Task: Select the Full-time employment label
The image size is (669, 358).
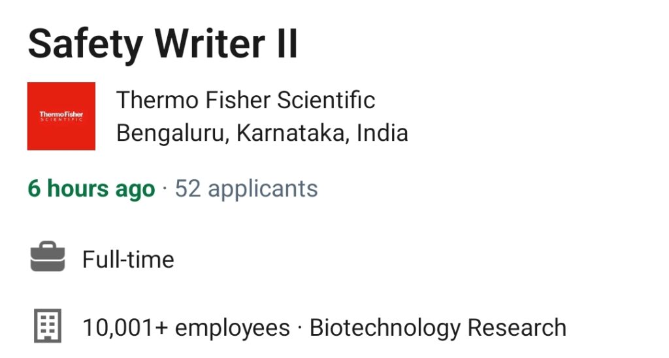Action: pos(129,260)
